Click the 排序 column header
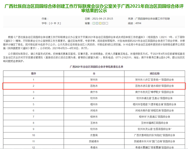The height and width of the screenshot is (149, 188). pos(33,74)
